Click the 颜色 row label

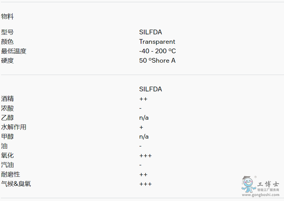click(x=7, y=42)
